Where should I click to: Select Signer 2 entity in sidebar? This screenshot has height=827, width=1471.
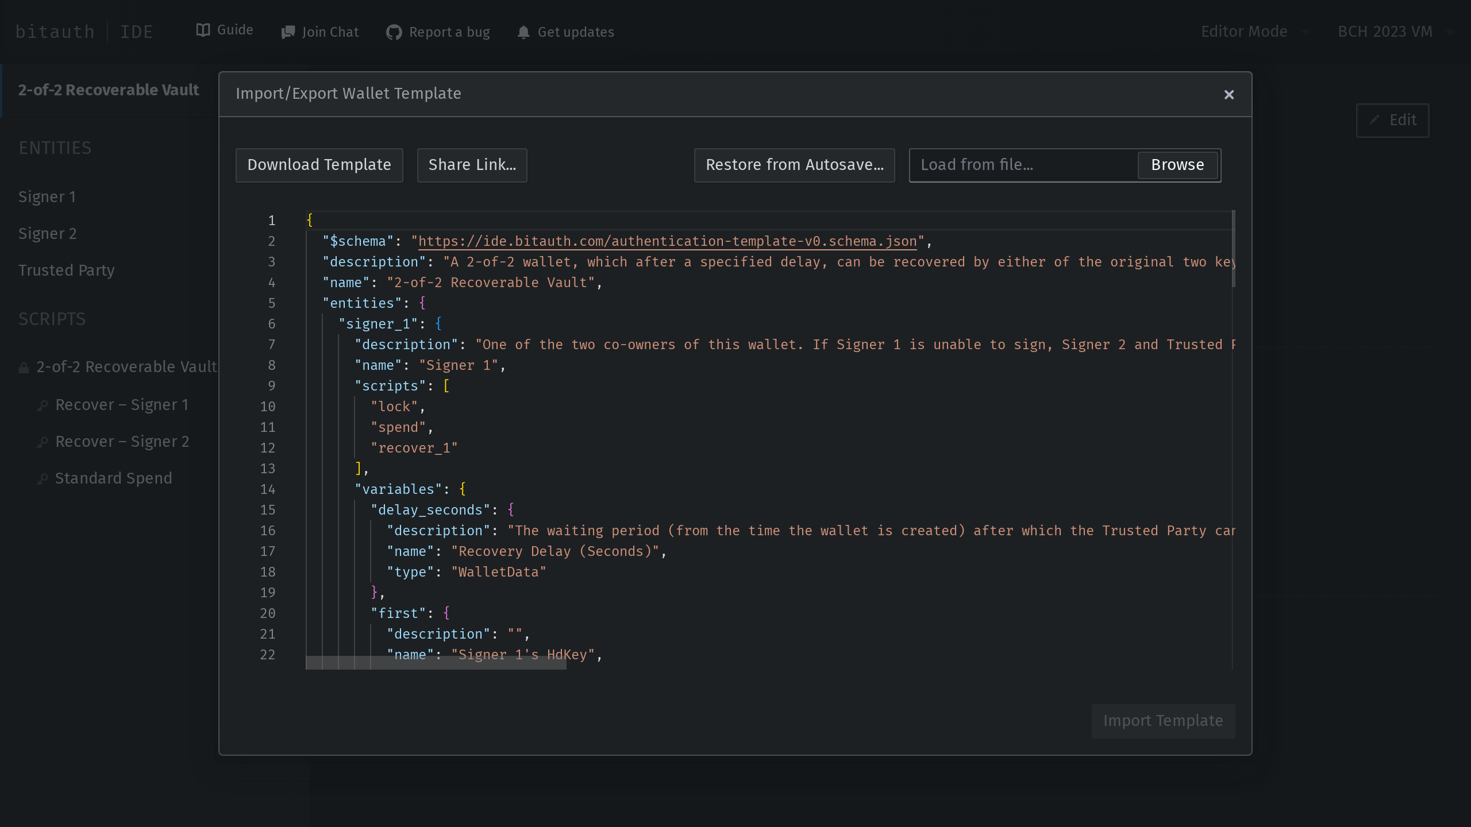[47, 234]
